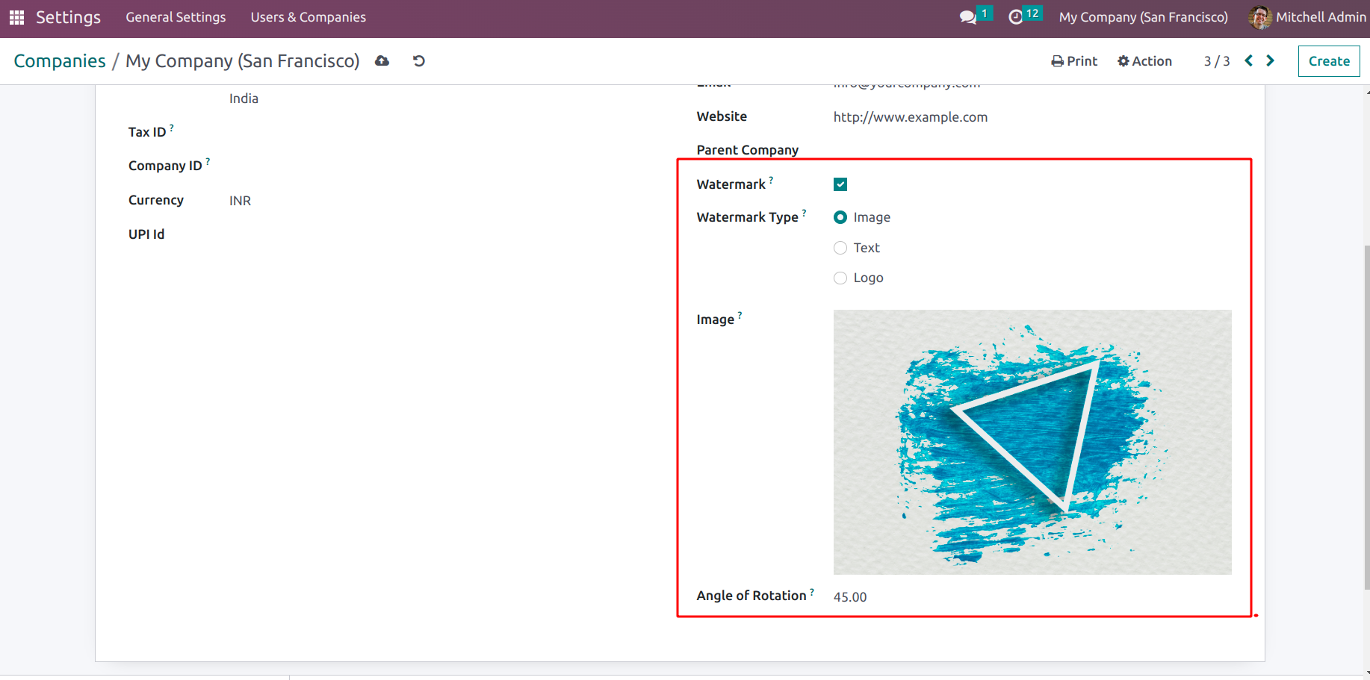Open the apps grid menu icon
Screen dimensions: 1370x680
click(x=16, y=17)
